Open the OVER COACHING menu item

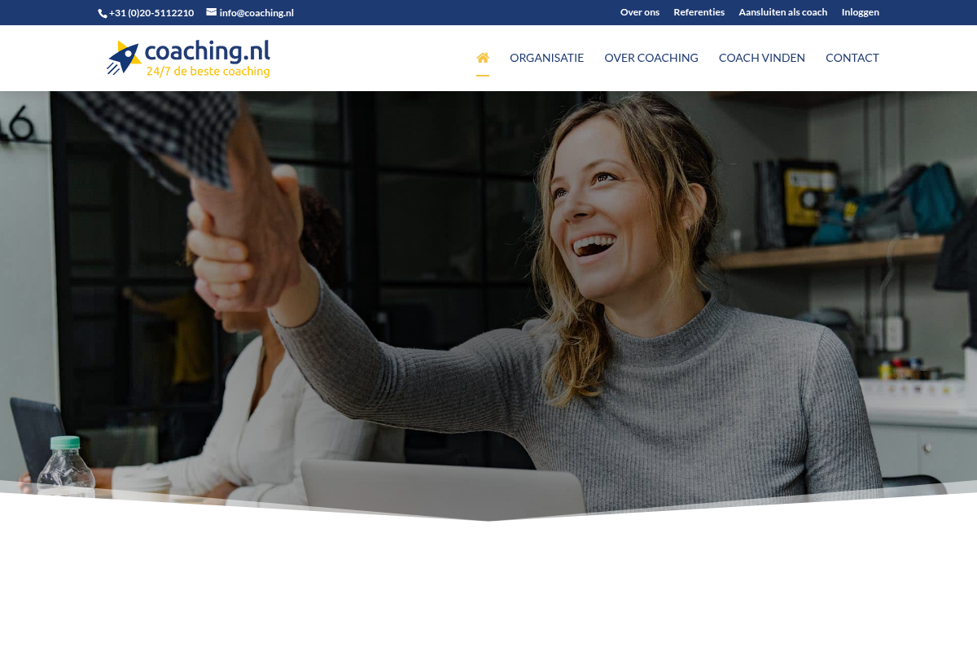click(x=651, y=58)
